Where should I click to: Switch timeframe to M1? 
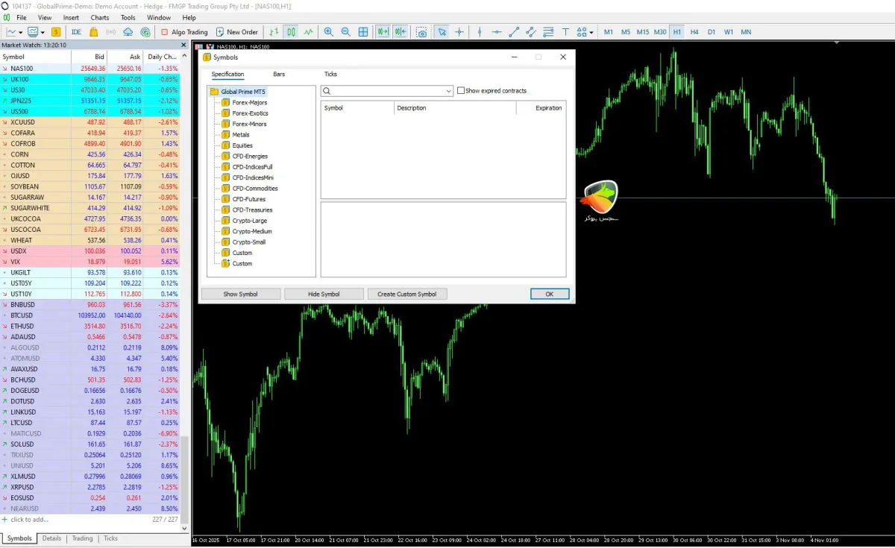click(x=609, y=32)
